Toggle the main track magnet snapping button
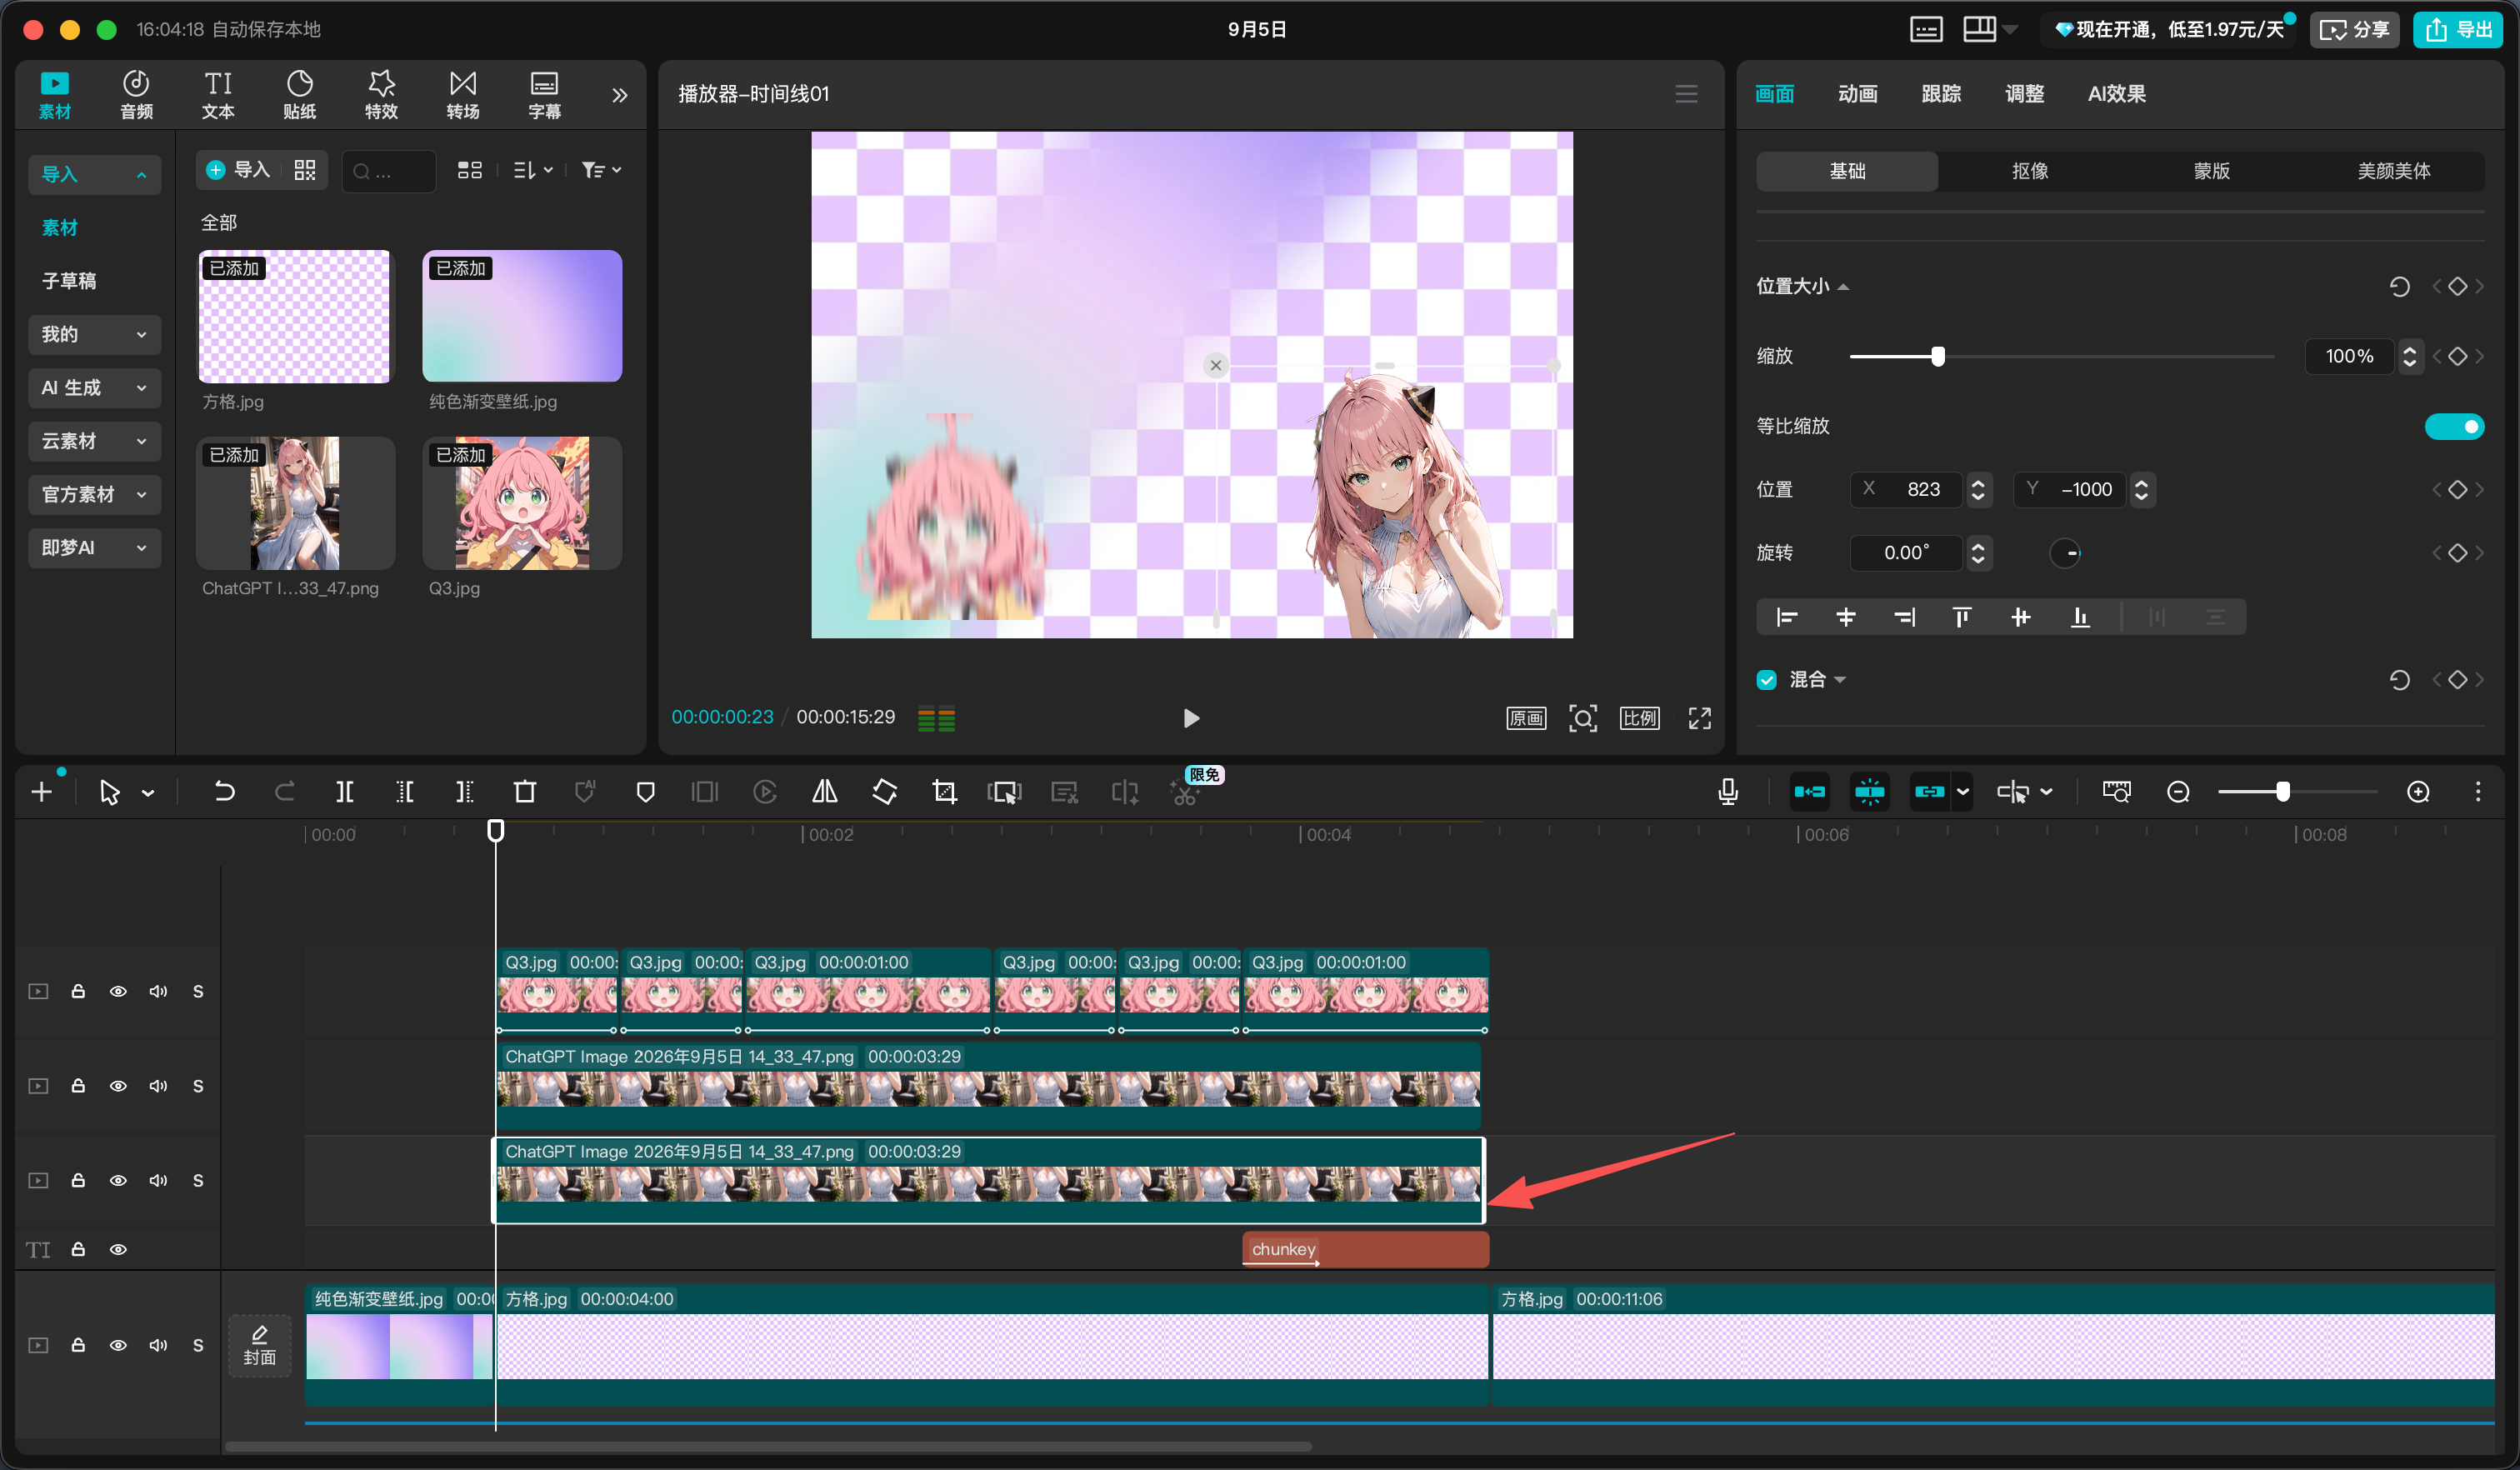 tap(1809, 792)
